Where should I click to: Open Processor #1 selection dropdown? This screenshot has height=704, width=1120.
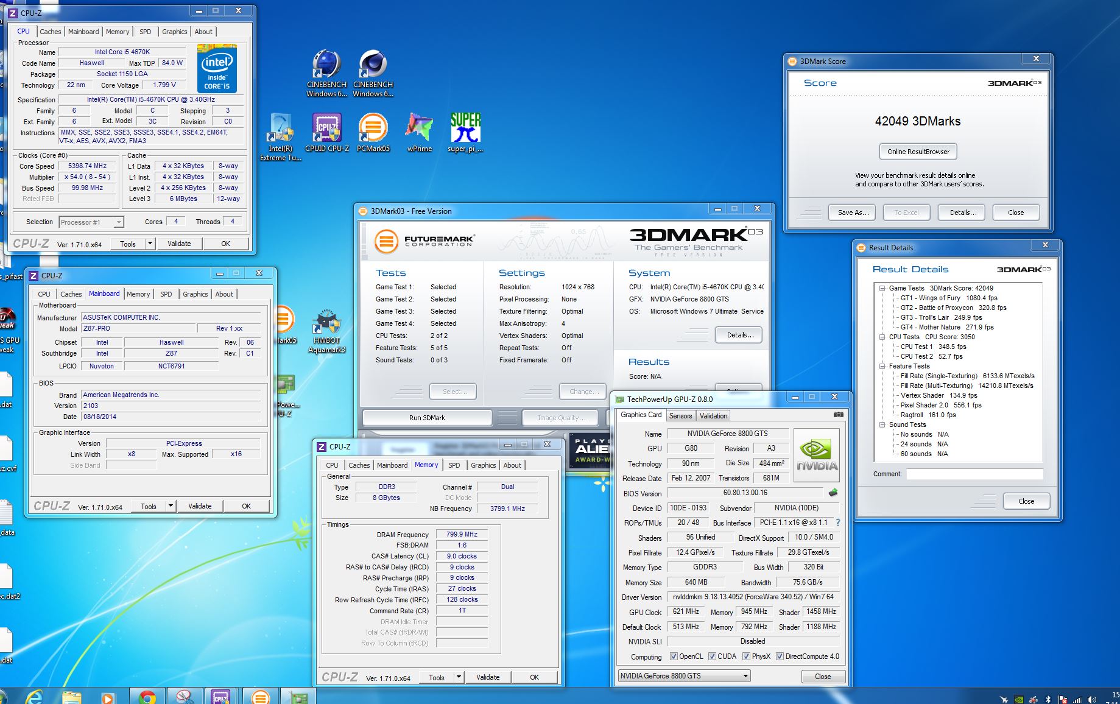91,222
